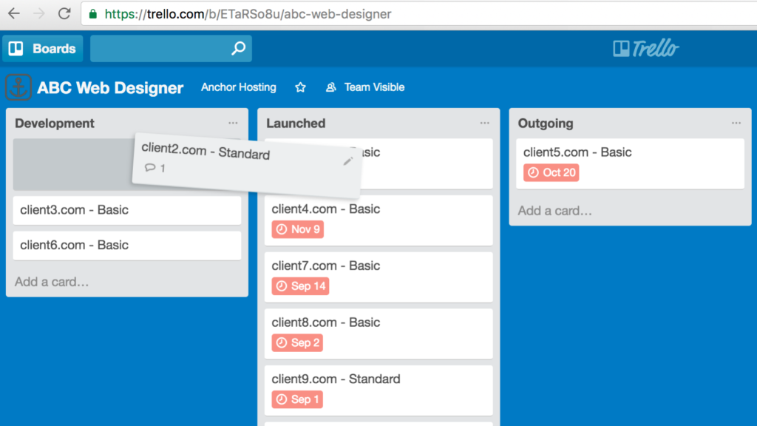Screen dimensions: 757x426
Task: Open Outgoing list options menu
Action: coord(736,124)
